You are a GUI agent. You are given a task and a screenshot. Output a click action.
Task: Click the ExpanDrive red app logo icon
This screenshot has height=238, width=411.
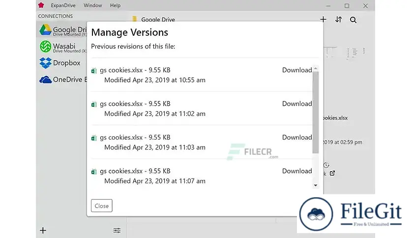point(41,5)
